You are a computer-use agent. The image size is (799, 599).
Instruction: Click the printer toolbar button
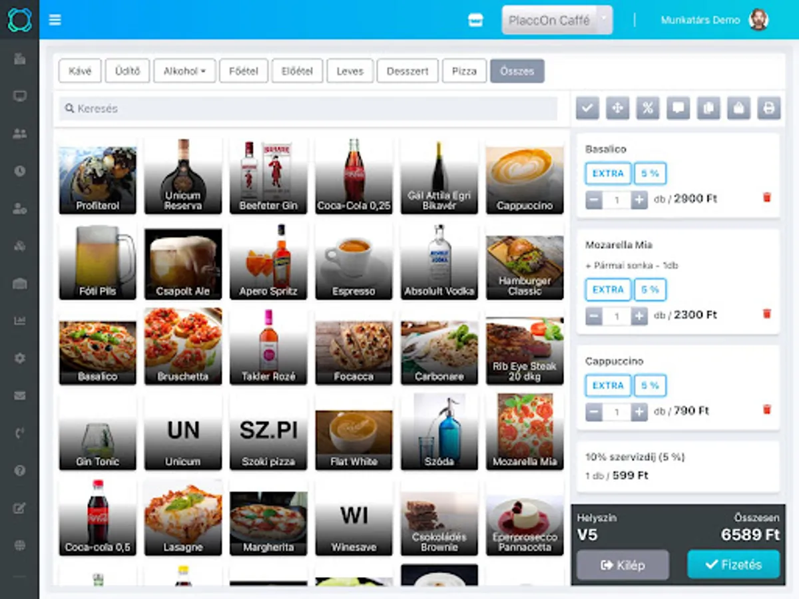[769, 108]
